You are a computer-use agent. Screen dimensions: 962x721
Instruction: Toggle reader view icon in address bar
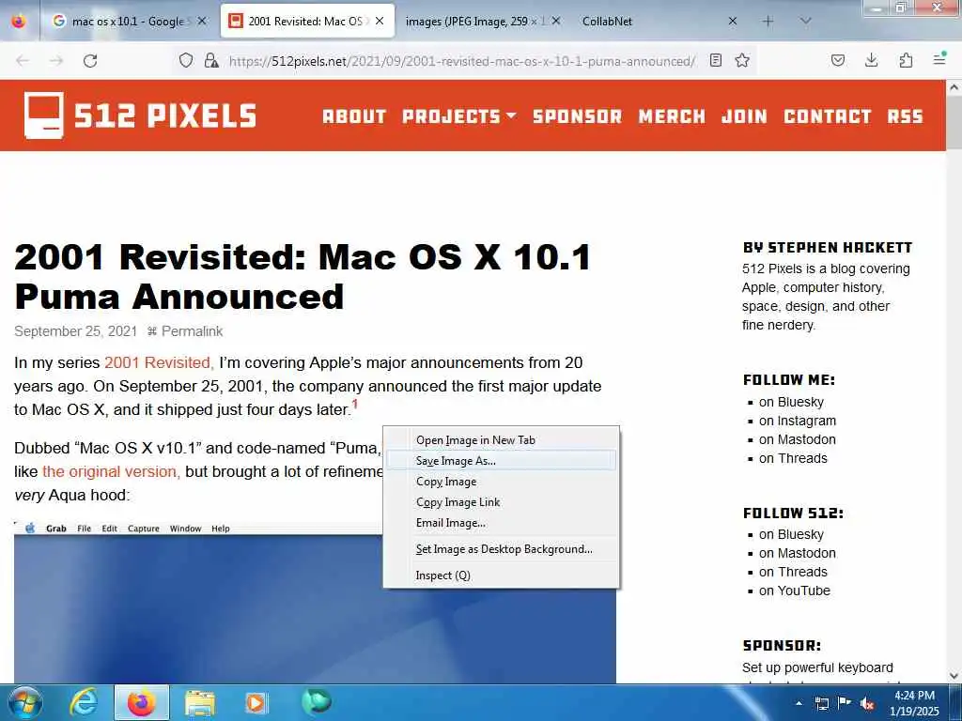[x=715, y=60]
